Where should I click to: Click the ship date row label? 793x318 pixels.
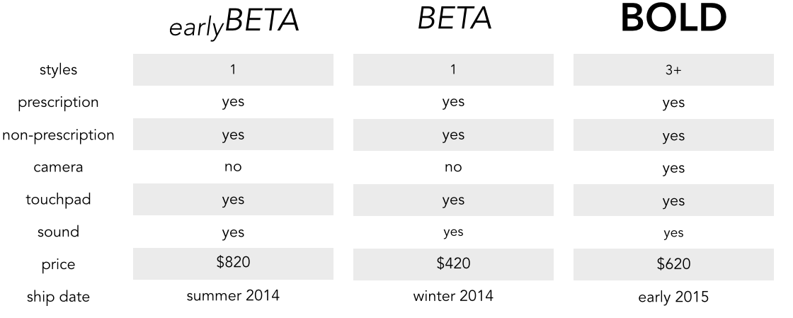[58, 297]
